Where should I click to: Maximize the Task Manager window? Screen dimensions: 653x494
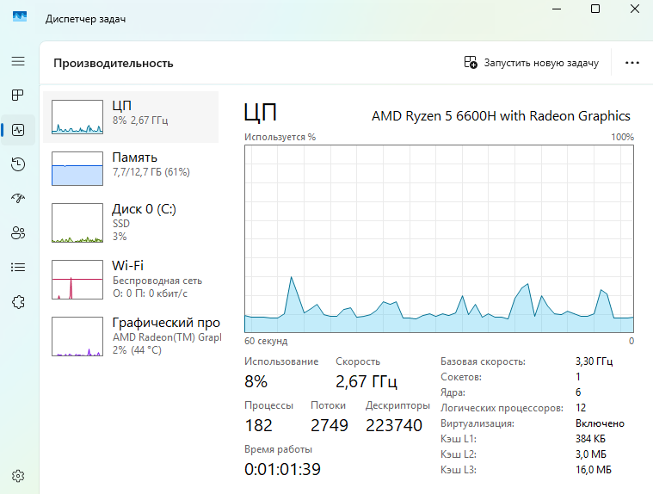click(x=595, y=9)
